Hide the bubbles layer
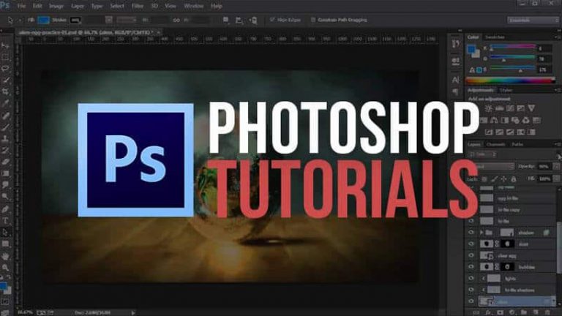 (471, 267)
